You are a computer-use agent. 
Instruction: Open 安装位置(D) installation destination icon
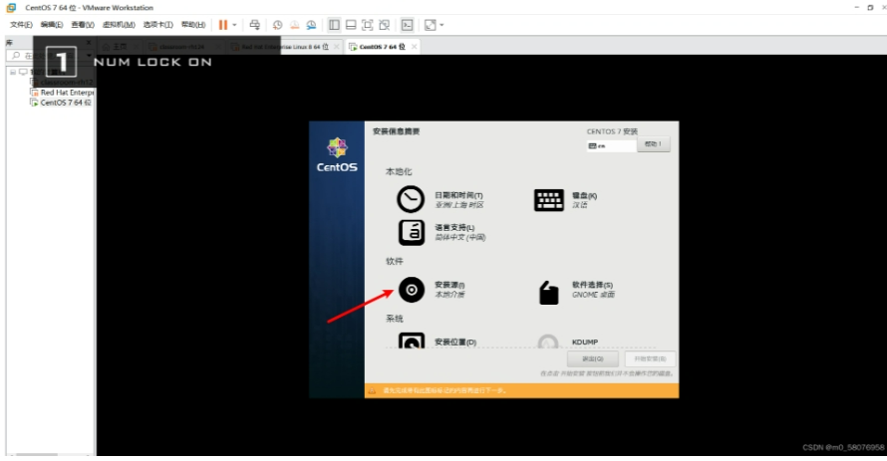pyautogui.click(x=412, y=342)
